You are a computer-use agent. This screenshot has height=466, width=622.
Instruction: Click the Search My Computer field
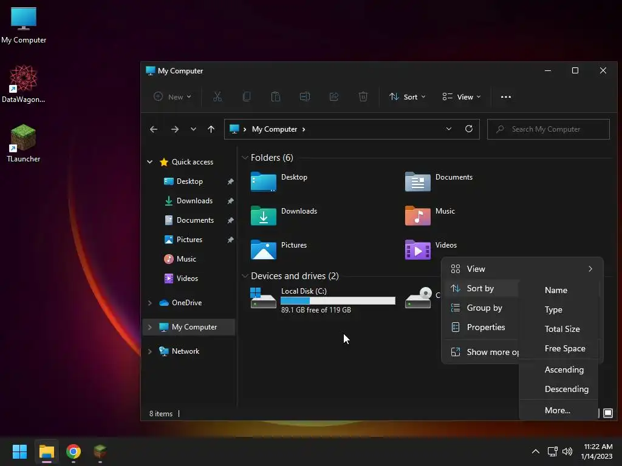tap(549, 129)
